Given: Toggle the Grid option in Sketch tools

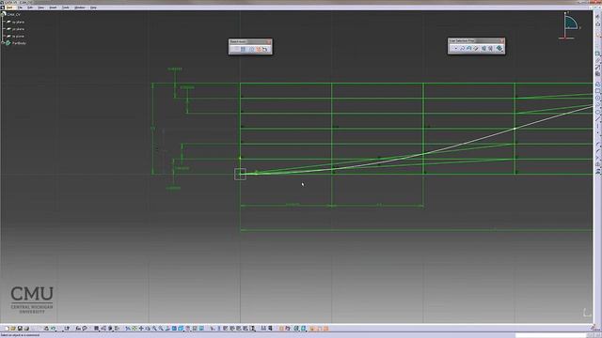Looking at the screenshot, I should 235,50.
